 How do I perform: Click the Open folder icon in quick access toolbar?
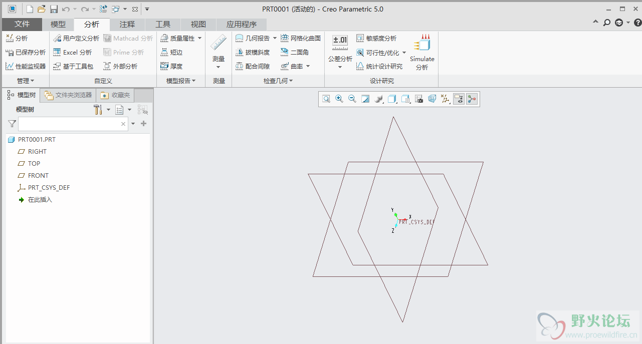point(42,9)
